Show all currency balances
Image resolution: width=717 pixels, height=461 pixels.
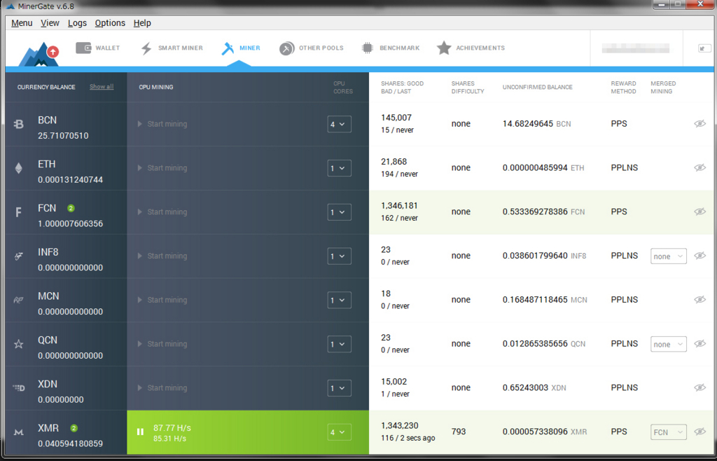pos(102,87)
